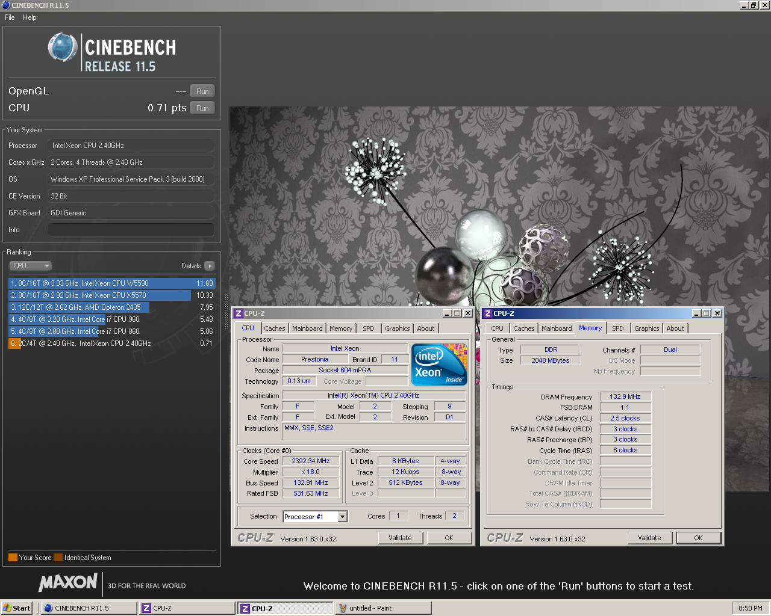771x616 pixels.
Task: Open the Help menu
Action: pyautogui.click(x=30, y=17)
